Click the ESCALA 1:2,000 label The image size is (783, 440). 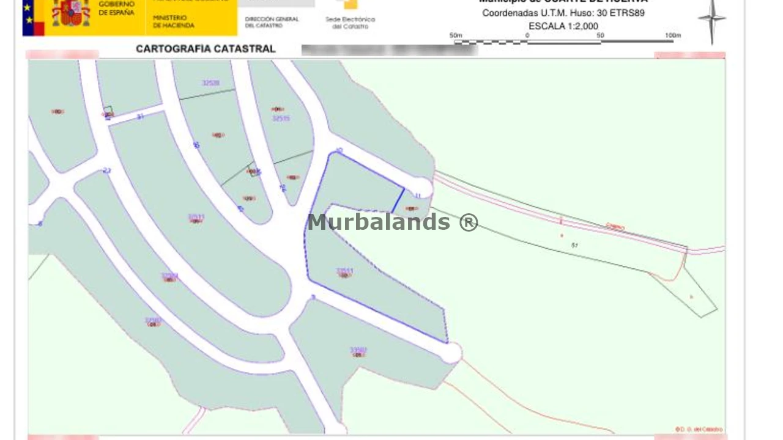coord(563,26)
